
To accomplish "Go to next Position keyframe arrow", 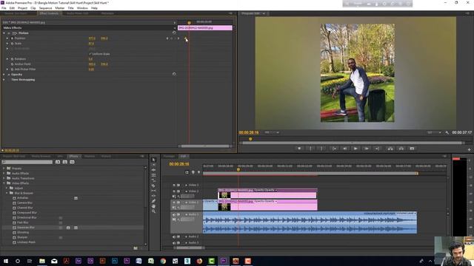I will coord(178,38).
